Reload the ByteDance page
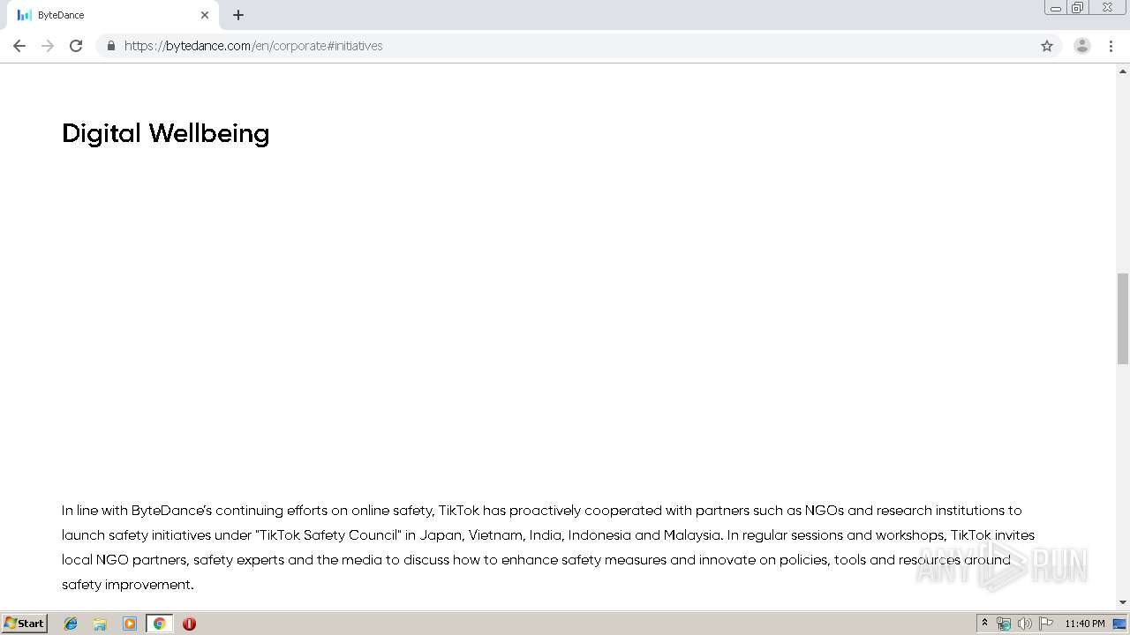This screenshot has width=1130, height=635. [x=76, y=46]
